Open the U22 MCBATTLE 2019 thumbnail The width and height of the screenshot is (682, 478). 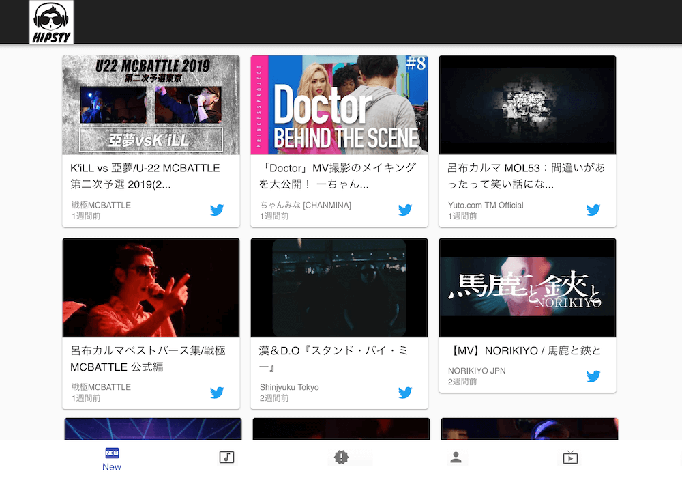[151, 105]
